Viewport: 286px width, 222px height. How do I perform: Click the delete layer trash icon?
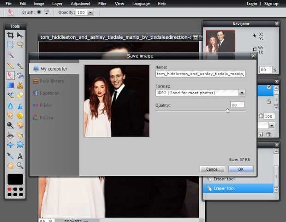268,134
